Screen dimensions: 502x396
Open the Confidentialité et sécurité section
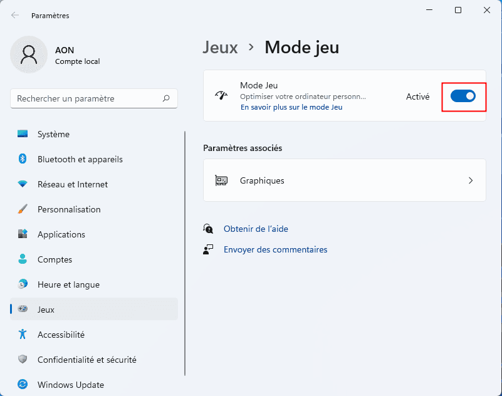coord(86,360)
